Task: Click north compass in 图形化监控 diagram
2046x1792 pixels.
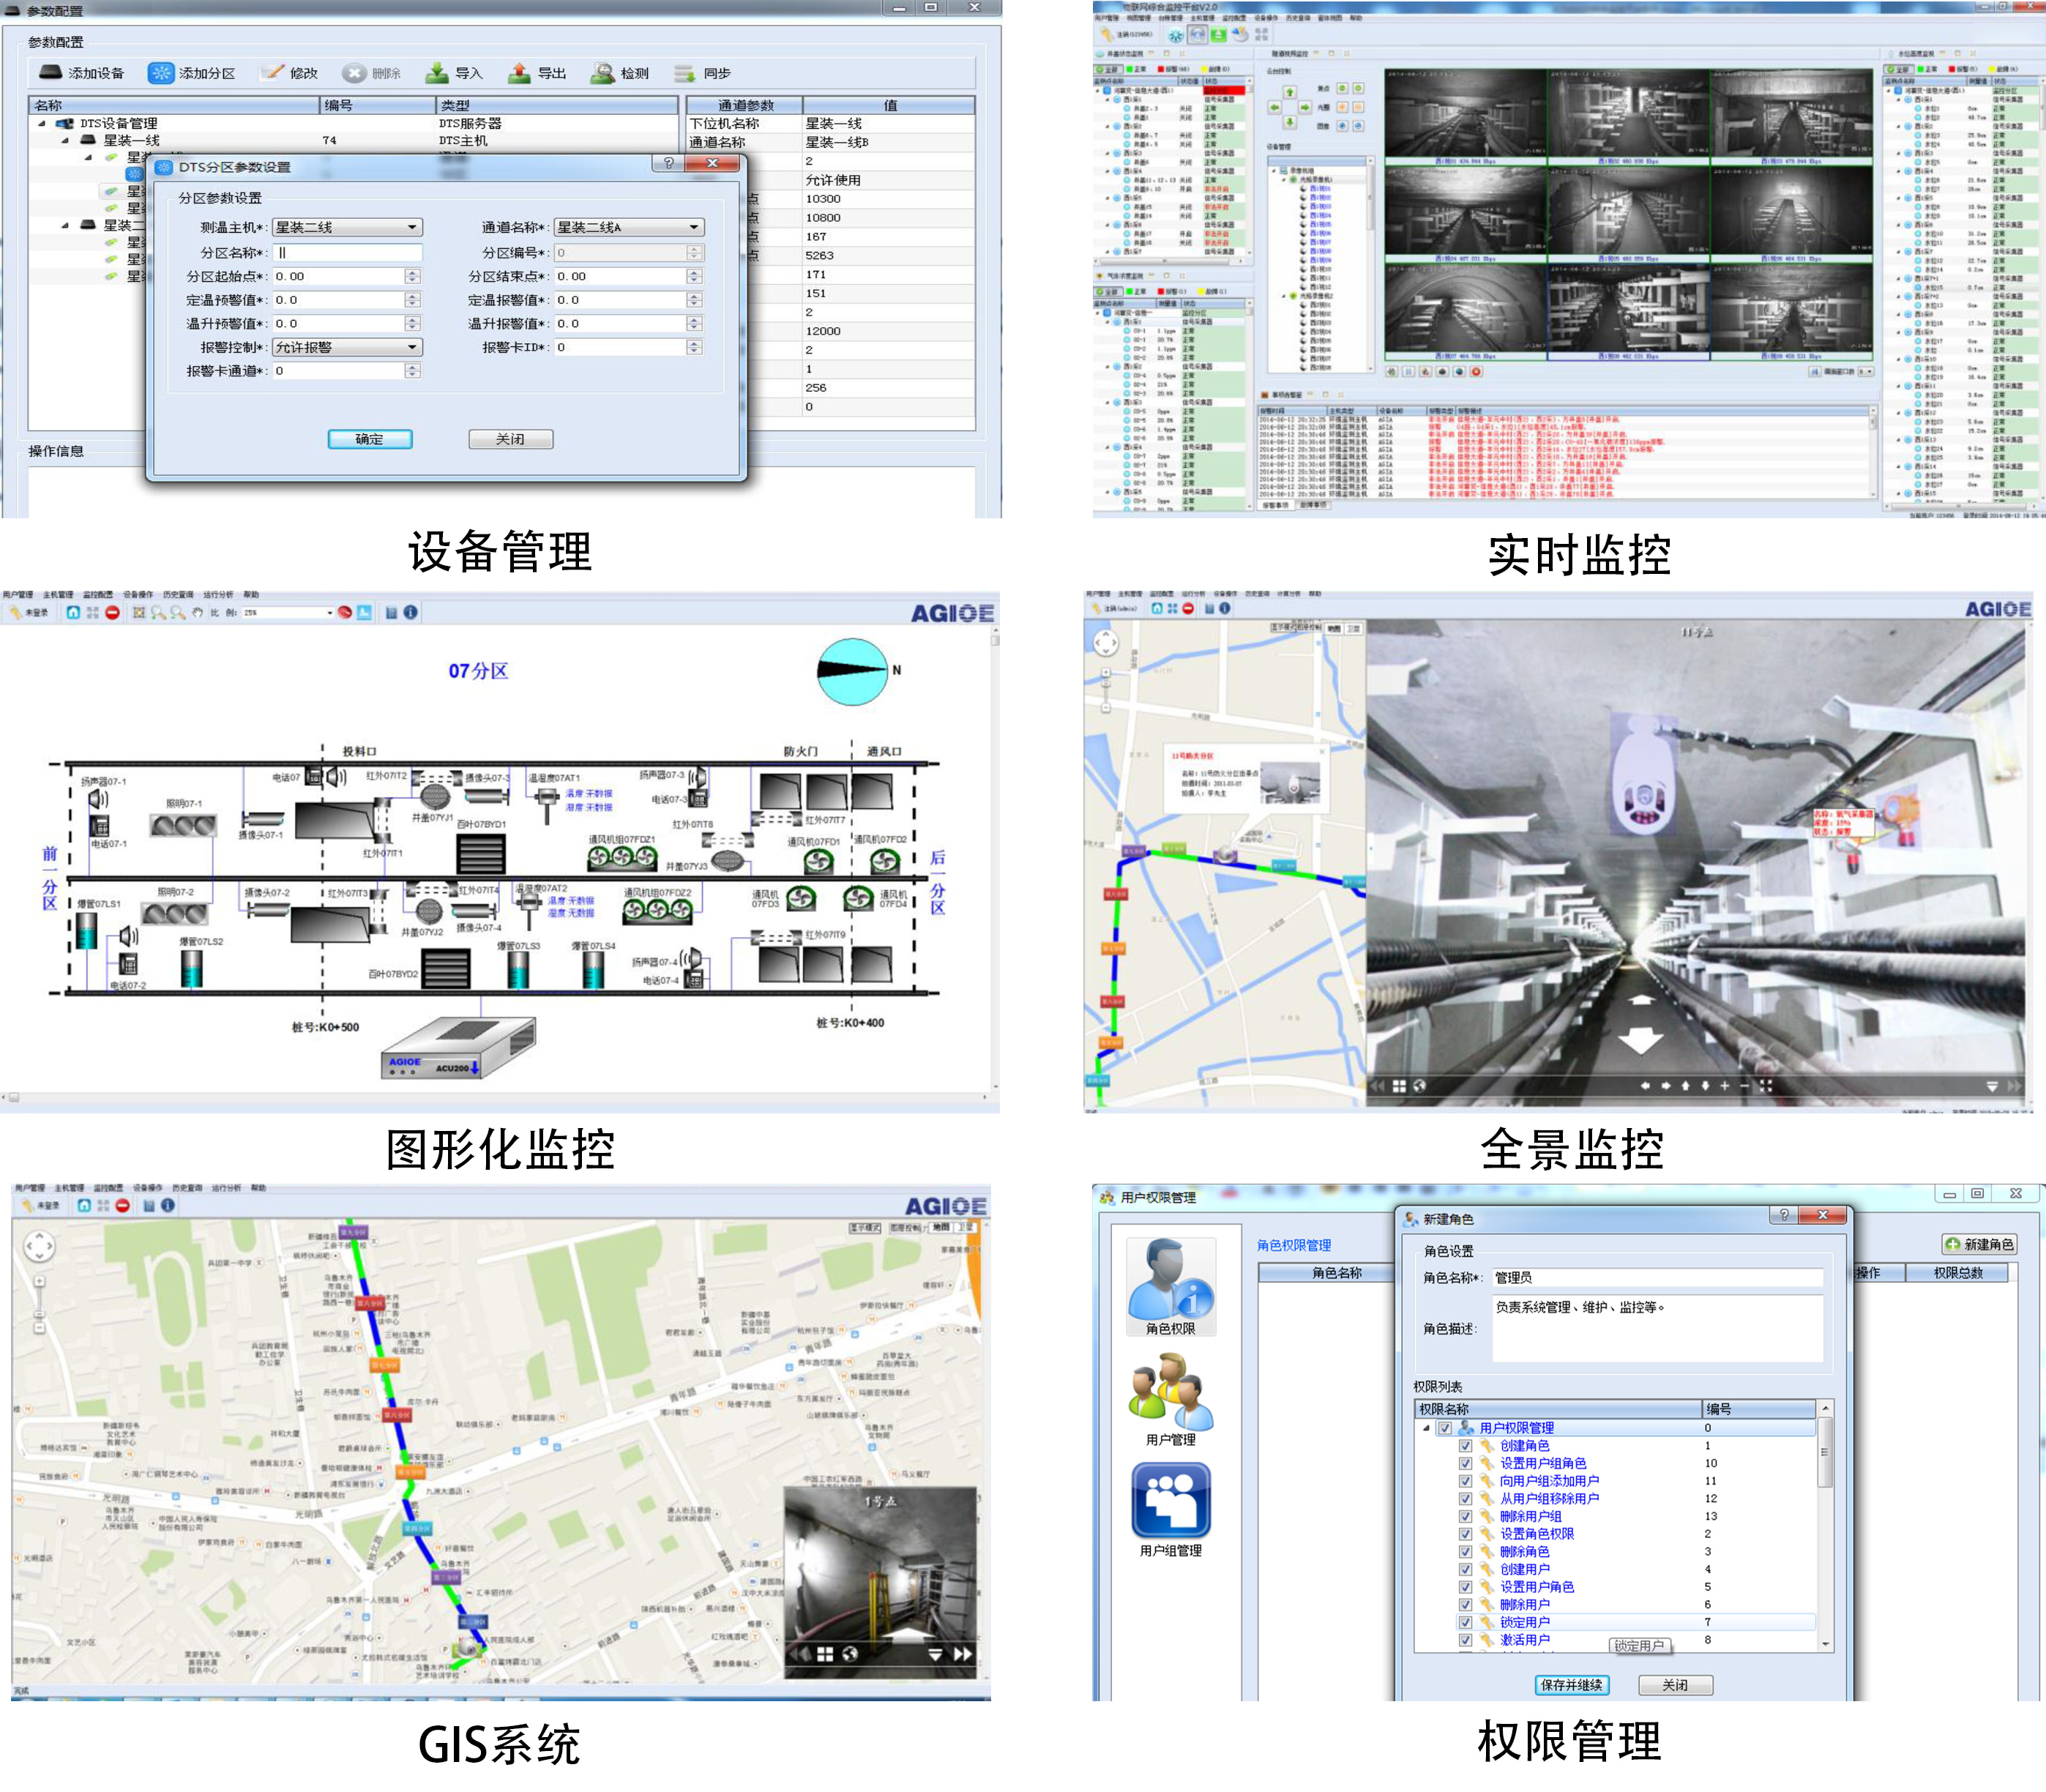Action: point(852,671)
